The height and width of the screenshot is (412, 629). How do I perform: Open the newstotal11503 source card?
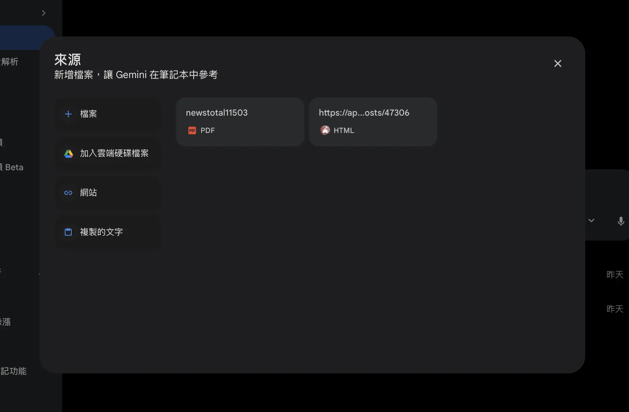coord(240,121)
